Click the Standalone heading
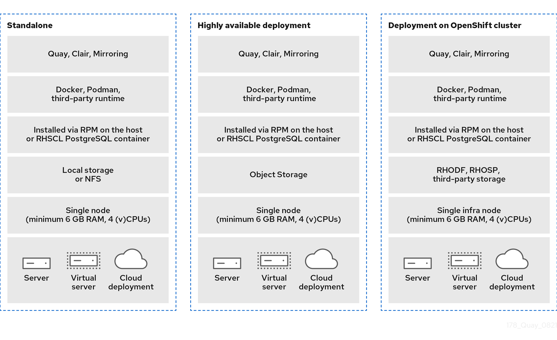The image size is (557, 340). click(x=30, y=25)
